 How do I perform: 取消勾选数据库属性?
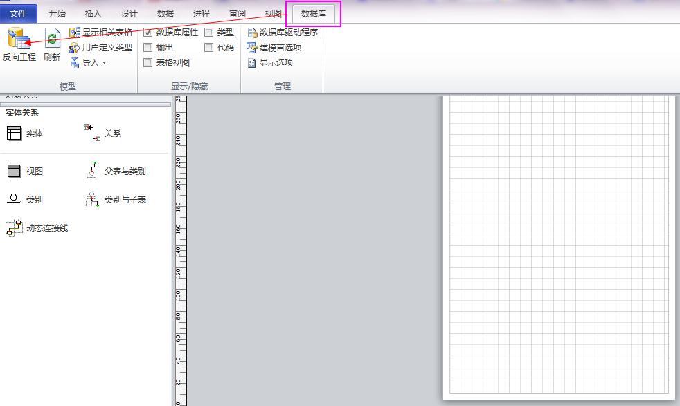pos(148,31)
